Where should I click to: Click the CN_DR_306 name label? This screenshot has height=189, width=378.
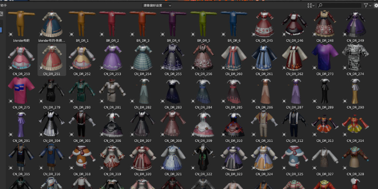tap(112, 141)
